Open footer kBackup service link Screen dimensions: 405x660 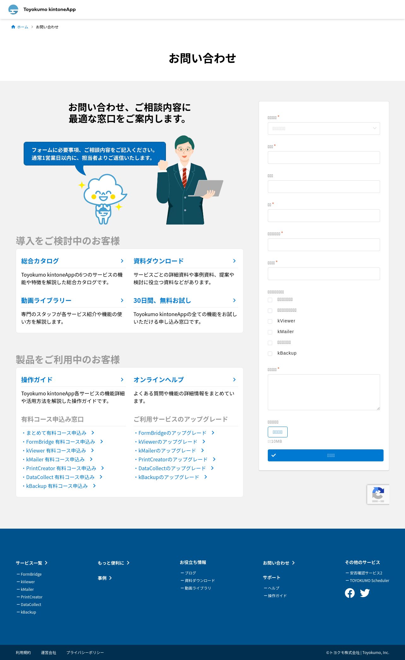(x=28, y=612)
